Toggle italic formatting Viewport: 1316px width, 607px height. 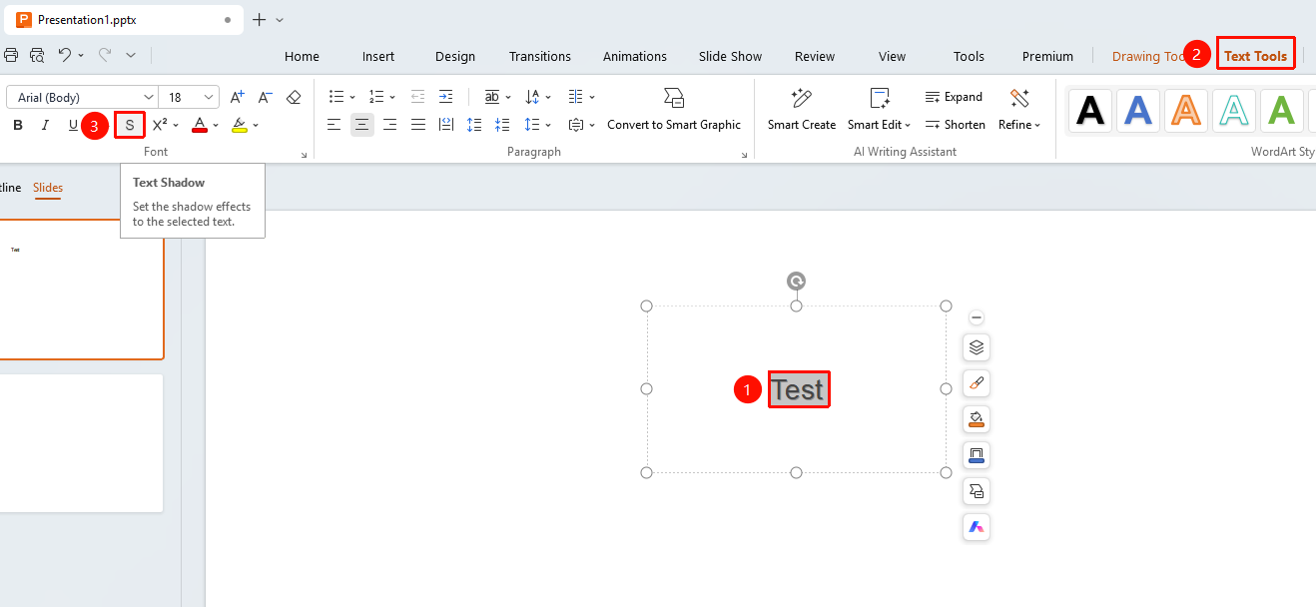point(45,125)
